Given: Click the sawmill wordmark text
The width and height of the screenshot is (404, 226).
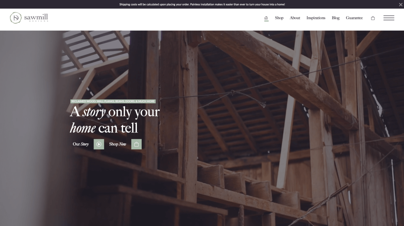Looking at the screenshot, I should 36,17.
